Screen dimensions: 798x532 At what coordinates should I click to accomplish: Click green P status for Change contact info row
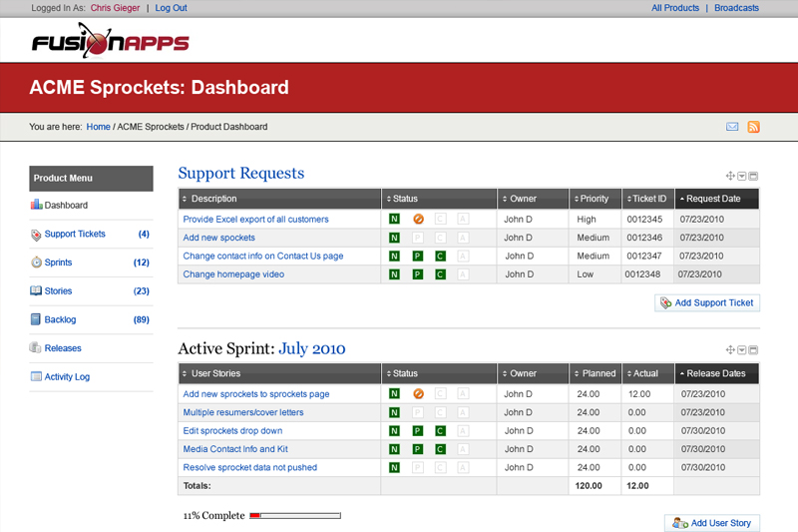point(418,257)
